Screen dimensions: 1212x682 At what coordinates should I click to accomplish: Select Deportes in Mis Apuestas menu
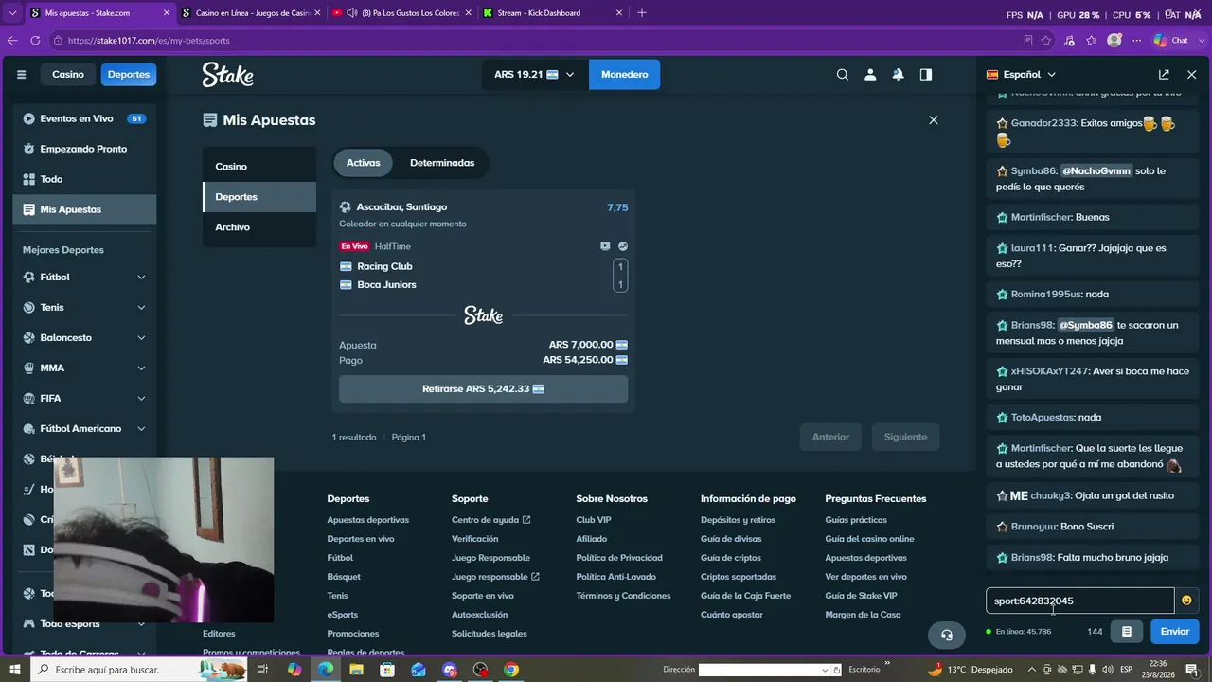tap(259, 197)
